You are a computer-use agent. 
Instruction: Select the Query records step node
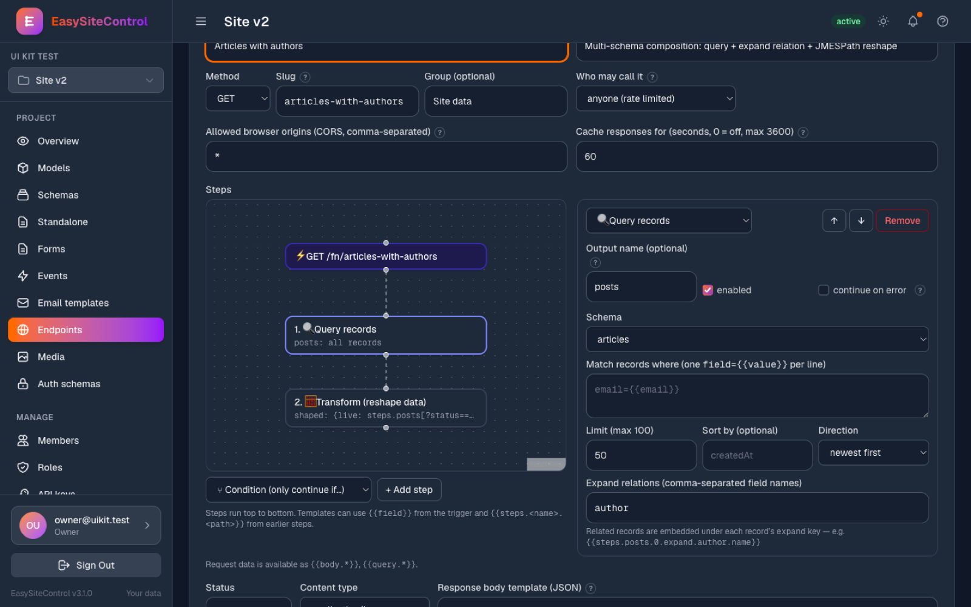(386, 335)
